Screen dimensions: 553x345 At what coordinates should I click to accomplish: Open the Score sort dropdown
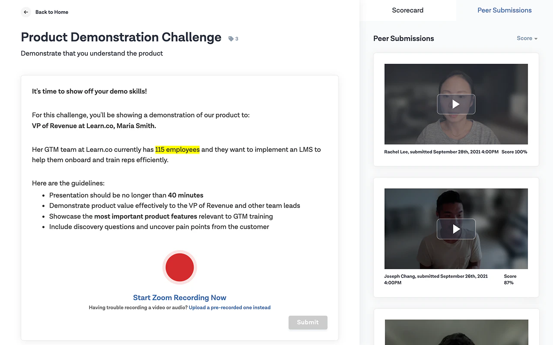[x=527, y=38]
